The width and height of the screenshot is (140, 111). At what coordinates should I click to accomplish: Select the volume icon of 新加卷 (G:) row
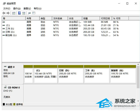4,35
